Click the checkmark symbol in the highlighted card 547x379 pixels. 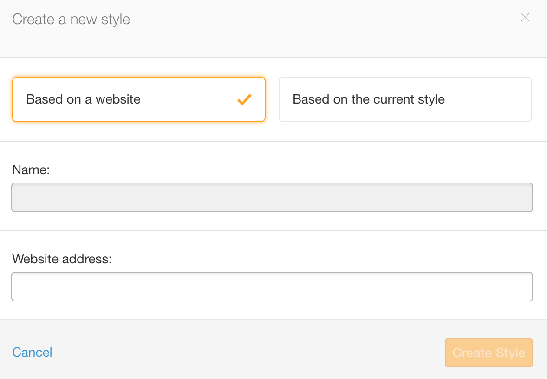point(244,99)
